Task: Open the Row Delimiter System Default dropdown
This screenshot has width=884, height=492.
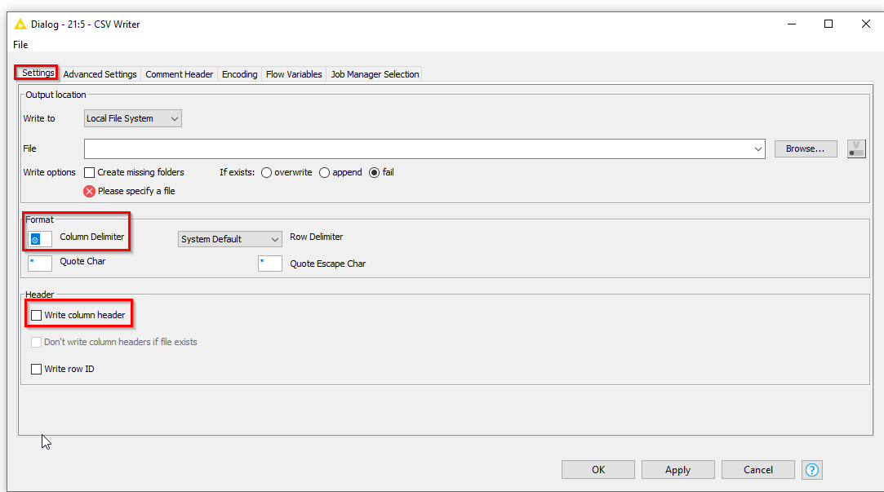Action: click(229, 239)
